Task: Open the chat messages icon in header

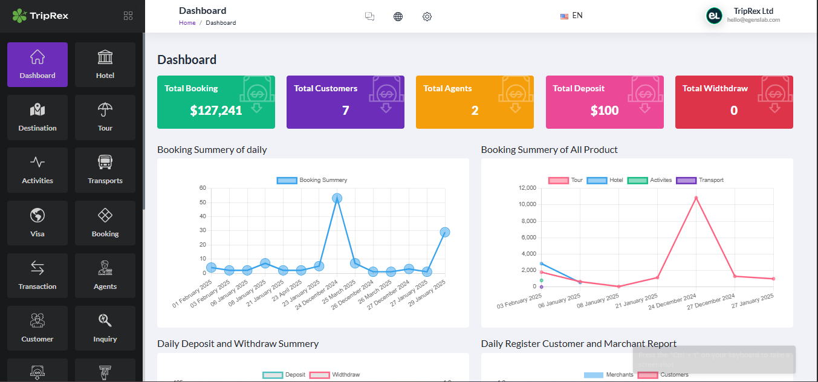Action: coord(370,16)
